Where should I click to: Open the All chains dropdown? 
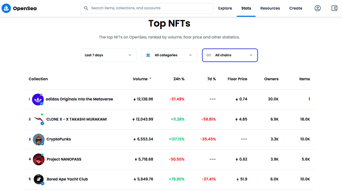[x=230, y=55]
